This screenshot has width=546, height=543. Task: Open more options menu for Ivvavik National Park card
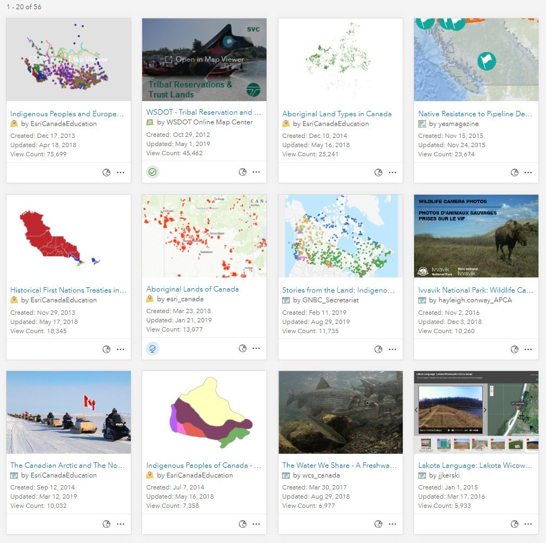click(x=528, y=349)
